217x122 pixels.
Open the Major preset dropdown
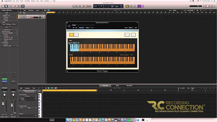tap(83, 25)
